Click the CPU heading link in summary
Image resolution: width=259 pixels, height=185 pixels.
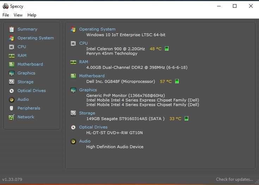click(84, 43)
